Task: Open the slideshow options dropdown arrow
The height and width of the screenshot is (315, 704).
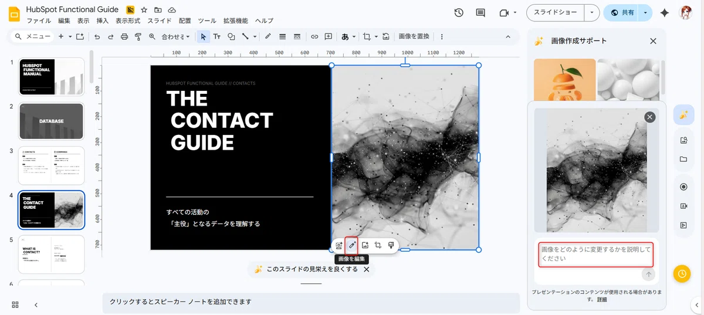Action: [593, 12]
